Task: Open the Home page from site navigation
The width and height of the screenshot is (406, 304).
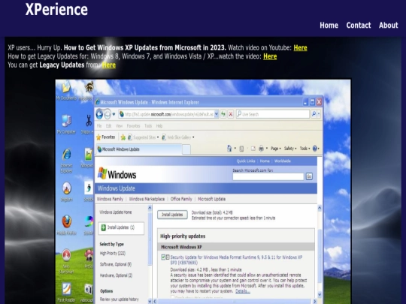Action: [329, 26]
